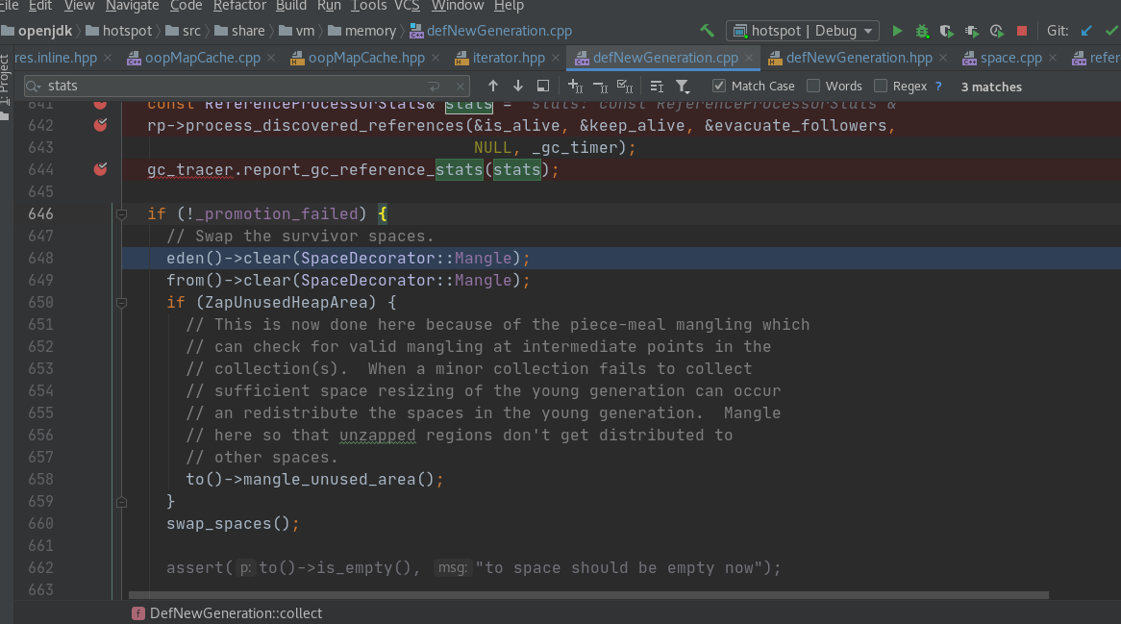The height and width of the screenshot is (624, 1121).
Task: Click memory breadcrumb folder
Action: [362, 31]
